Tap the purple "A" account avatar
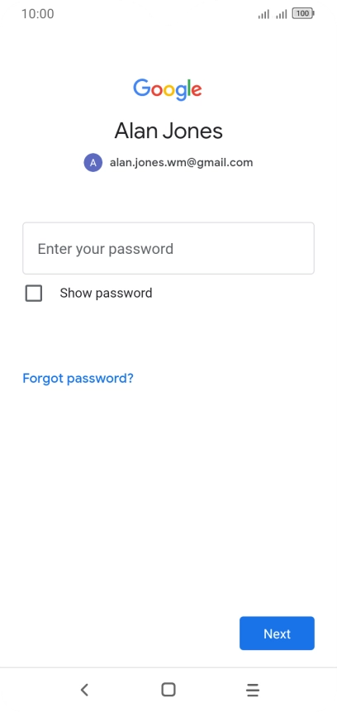Viewport: 337px width, 712px height. click(x=93, y=163)
